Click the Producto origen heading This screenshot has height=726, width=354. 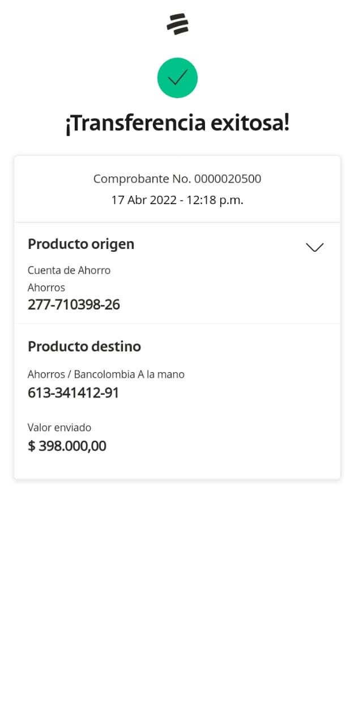(x=81, y=244)
